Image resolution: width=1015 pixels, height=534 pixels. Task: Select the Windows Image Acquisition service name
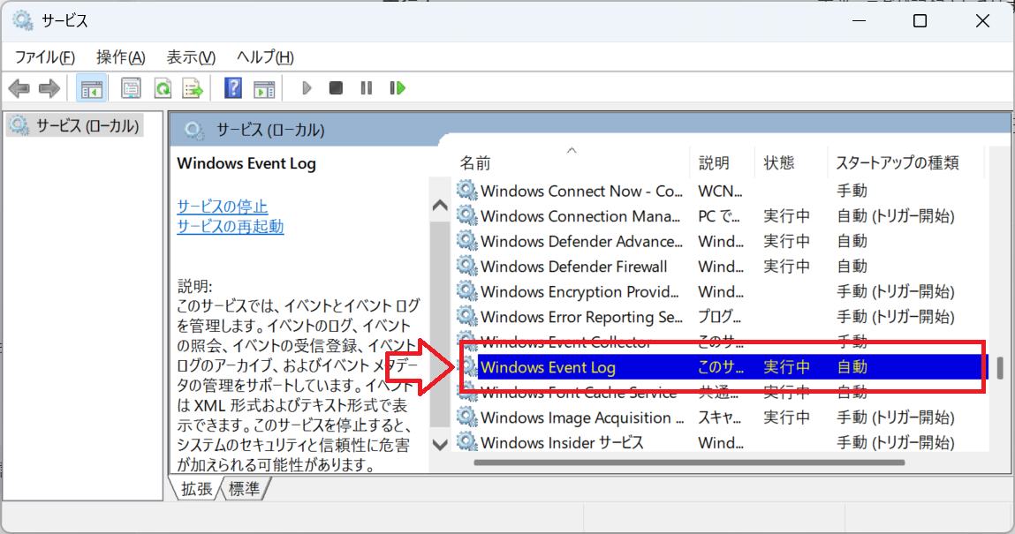tap(582, 417)
